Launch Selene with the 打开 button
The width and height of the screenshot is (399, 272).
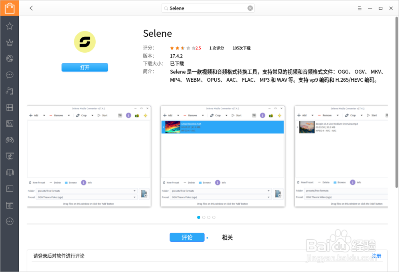(85, 67)
